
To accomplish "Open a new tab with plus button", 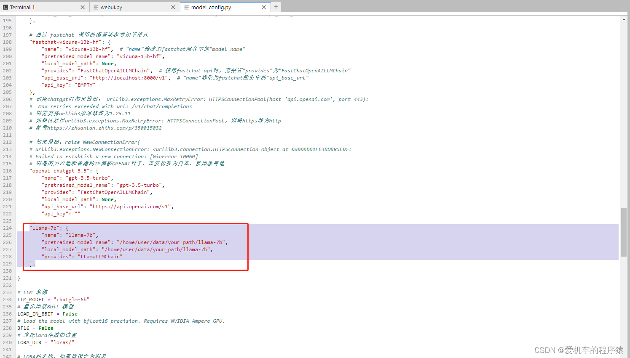I will [276, 7].
